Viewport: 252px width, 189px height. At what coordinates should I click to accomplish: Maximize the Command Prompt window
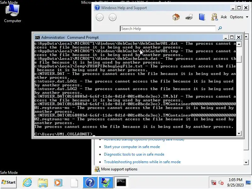pos(232,37)
